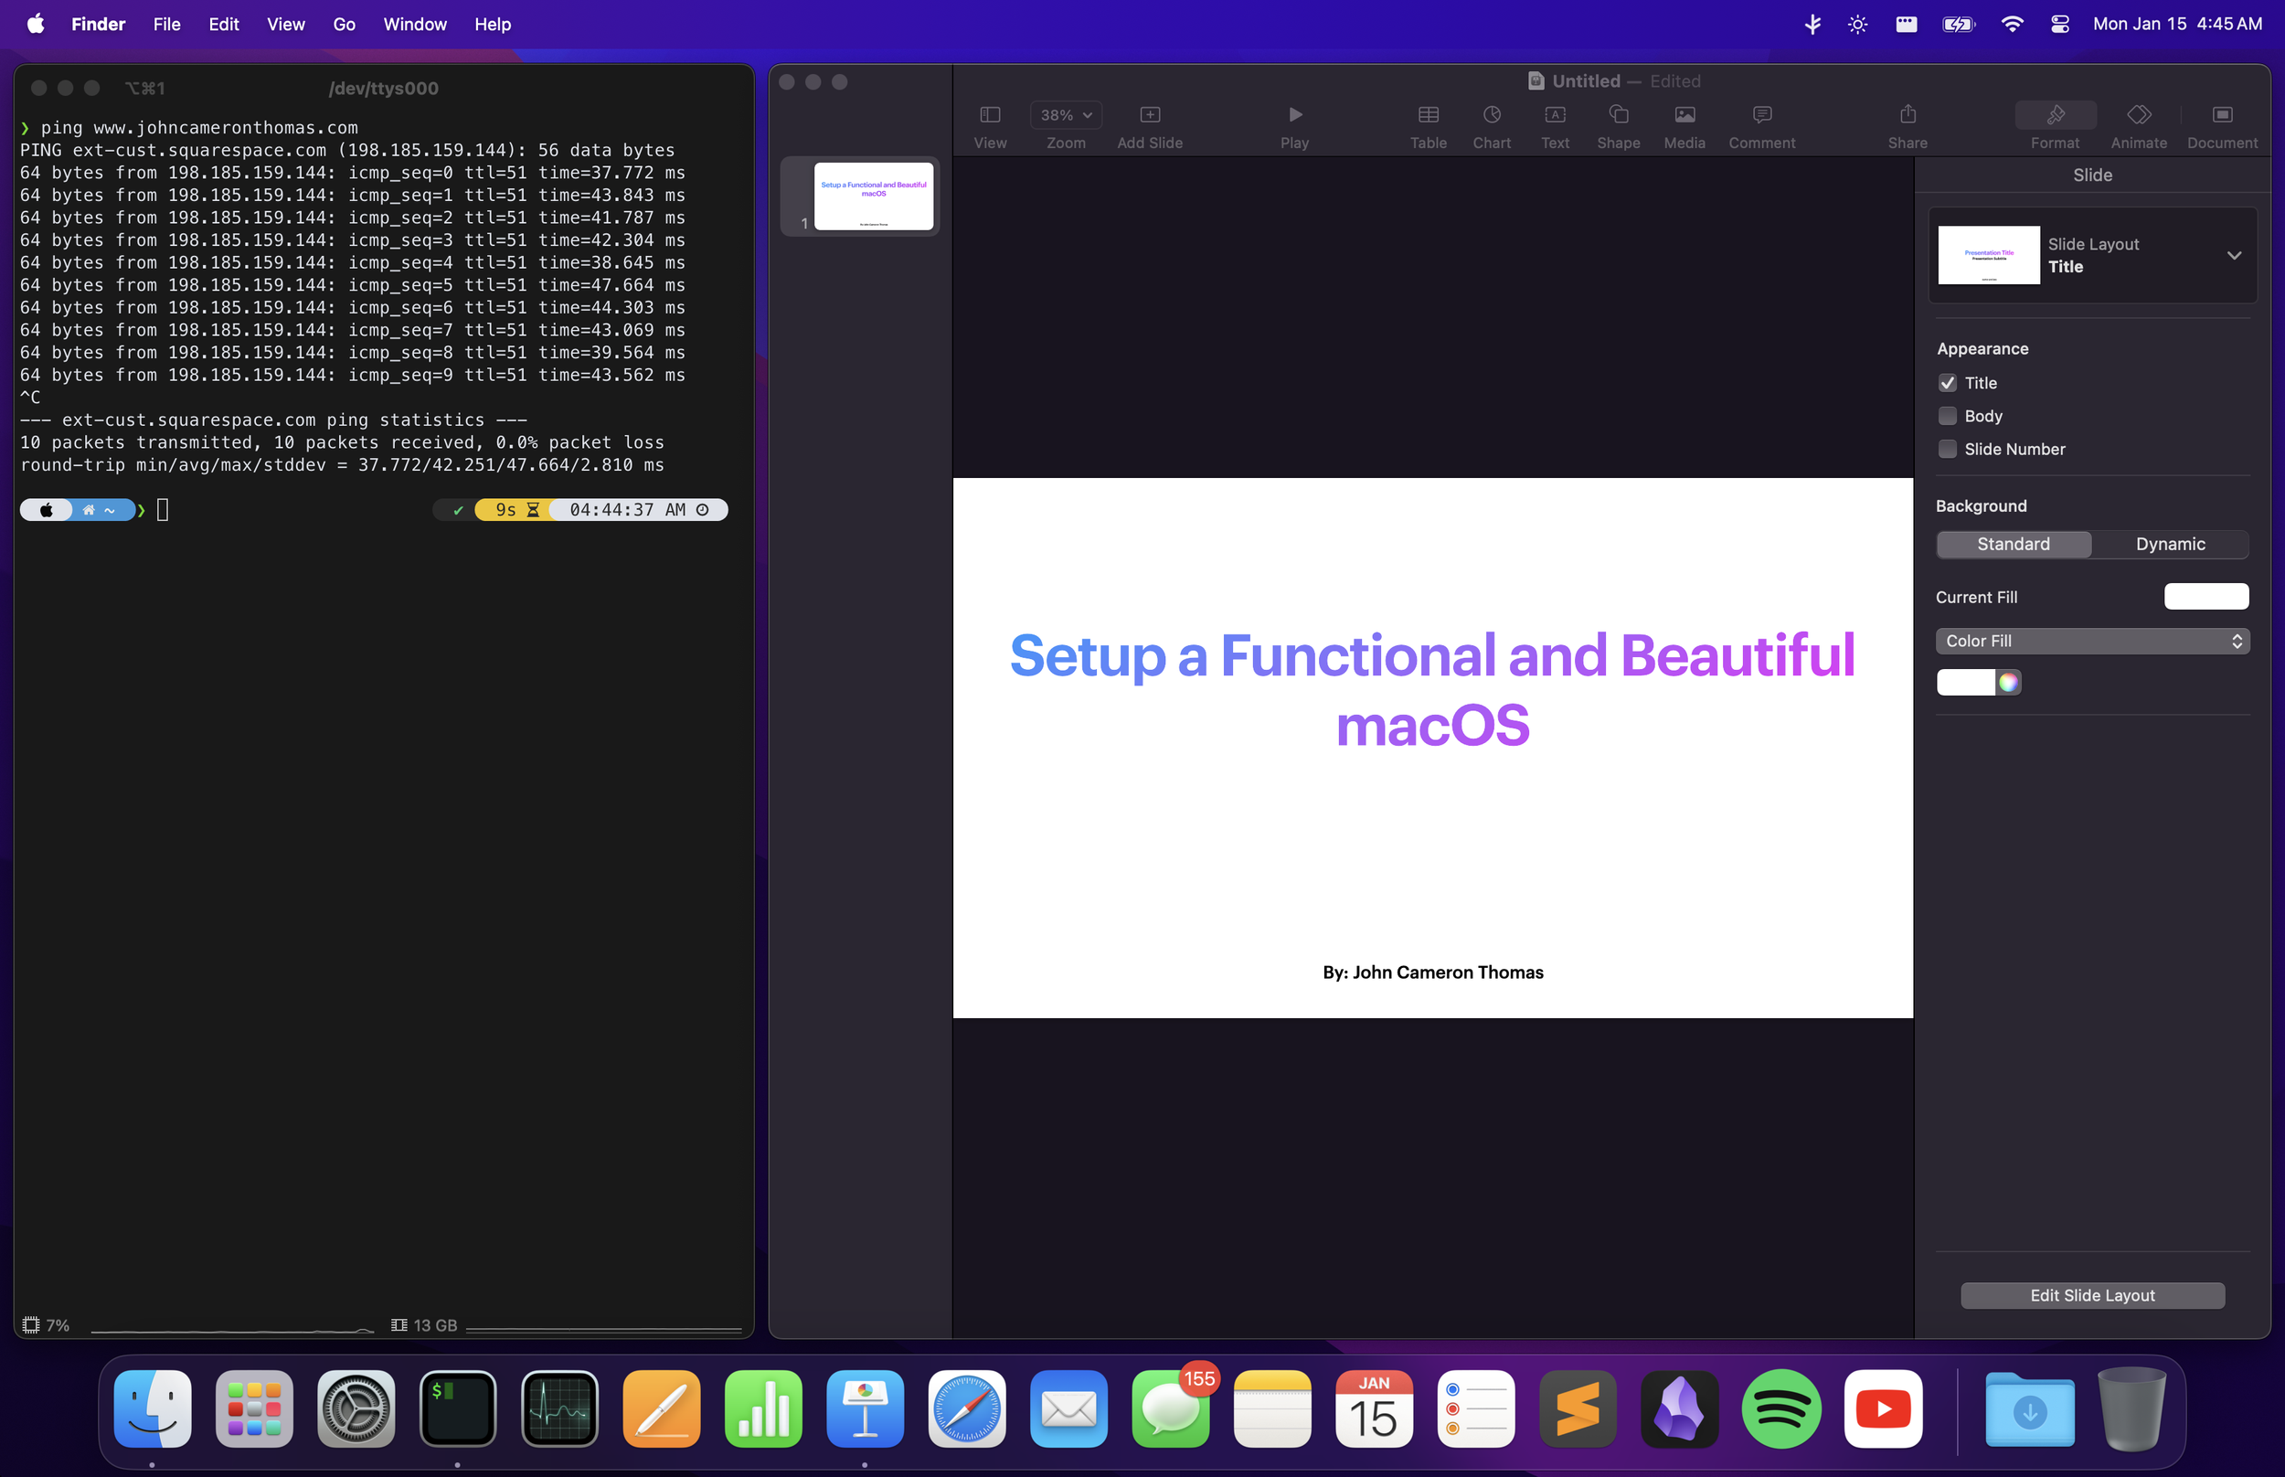Open the color wheel picker

[2008, 682]
